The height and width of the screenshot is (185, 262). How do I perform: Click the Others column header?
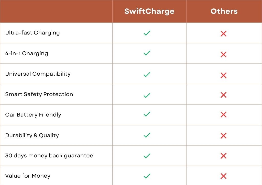tap(224, 11)
